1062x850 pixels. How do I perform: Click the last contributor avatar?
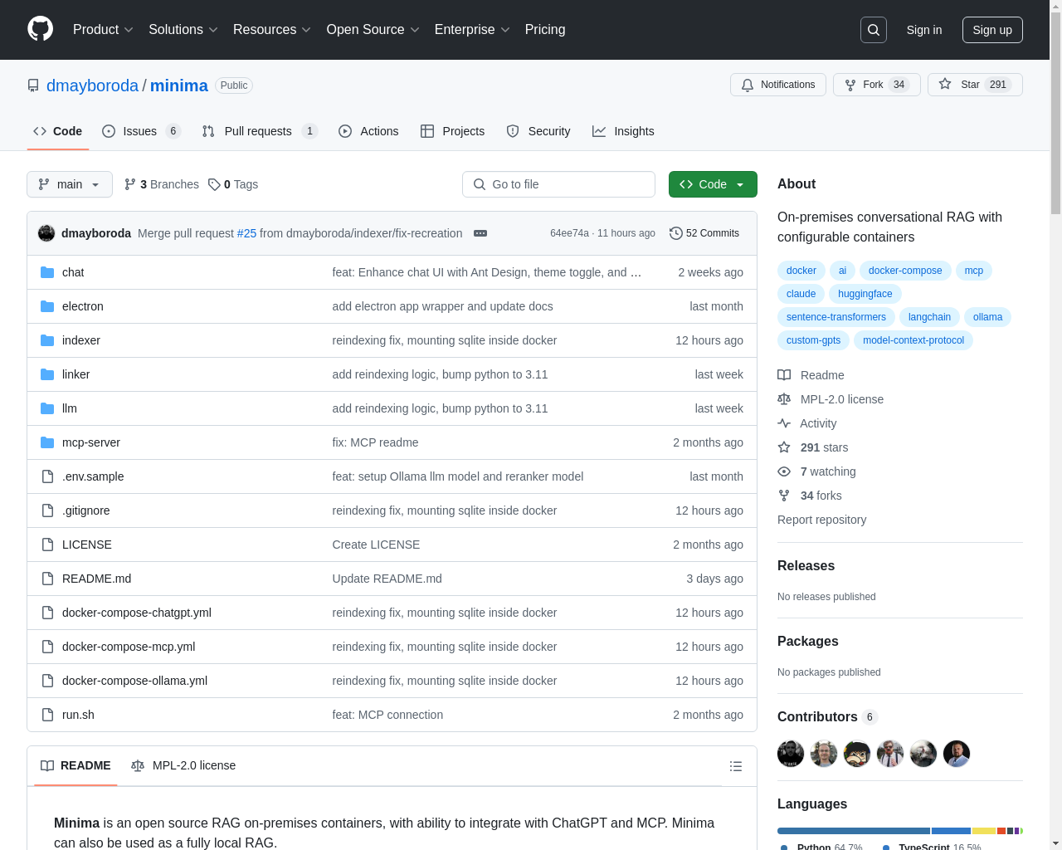pos(957,754)
